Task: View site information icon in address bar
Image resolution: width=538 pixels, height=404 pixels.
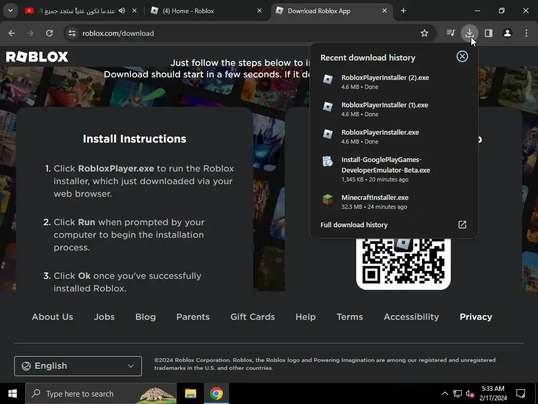Action: [x=71, y=33]
